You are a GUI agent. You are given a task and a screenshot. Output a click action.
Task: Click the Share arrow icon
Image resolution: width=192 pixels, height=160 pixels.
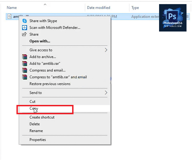pos(24,34)
